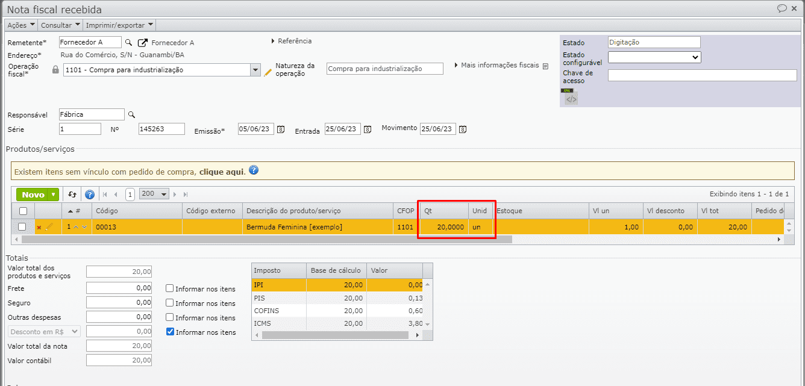805x386 pixels.
Task: Open the Imprimir/exportar menu
Action: 119,25
